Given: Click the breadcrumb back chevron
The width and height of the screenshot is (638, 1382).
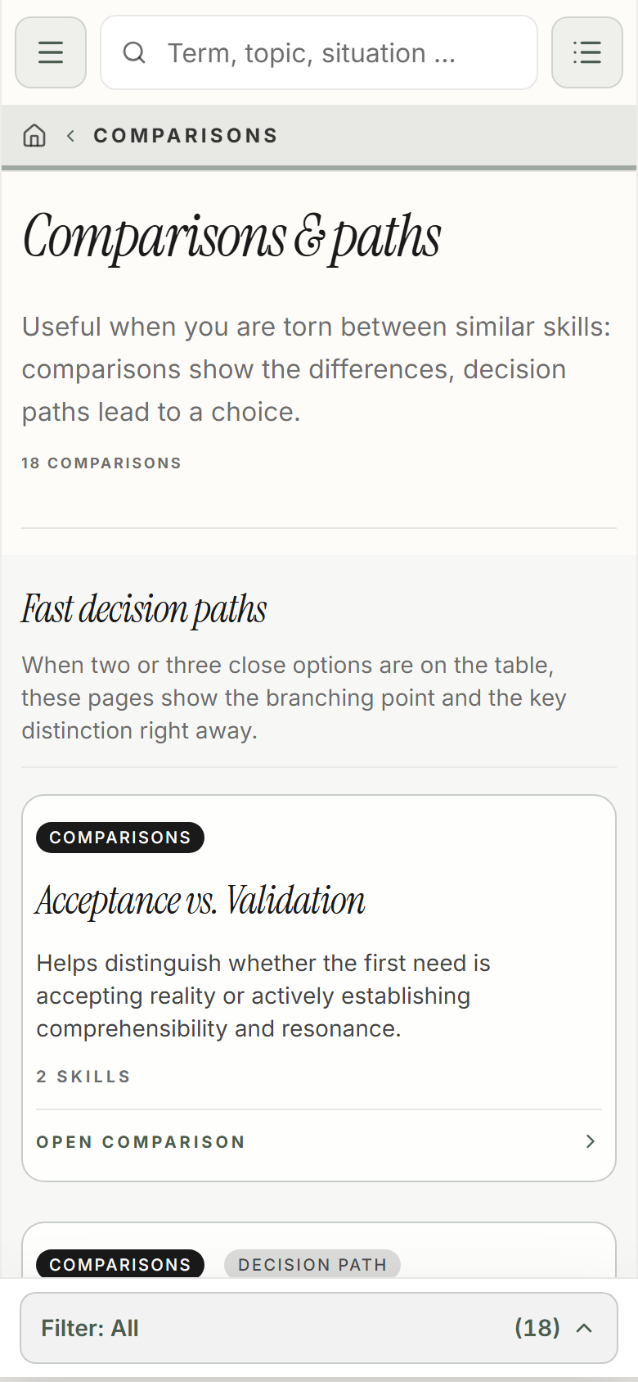Looking at the screenshot, I should click(71, 136).
